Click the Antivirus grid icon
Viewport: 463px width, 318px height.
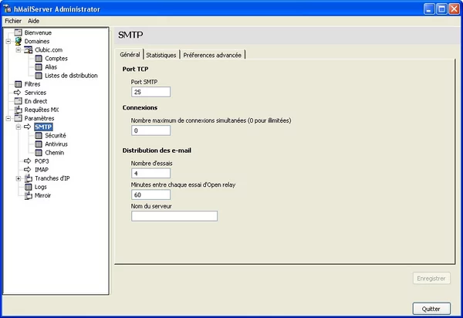click(39, 144)
